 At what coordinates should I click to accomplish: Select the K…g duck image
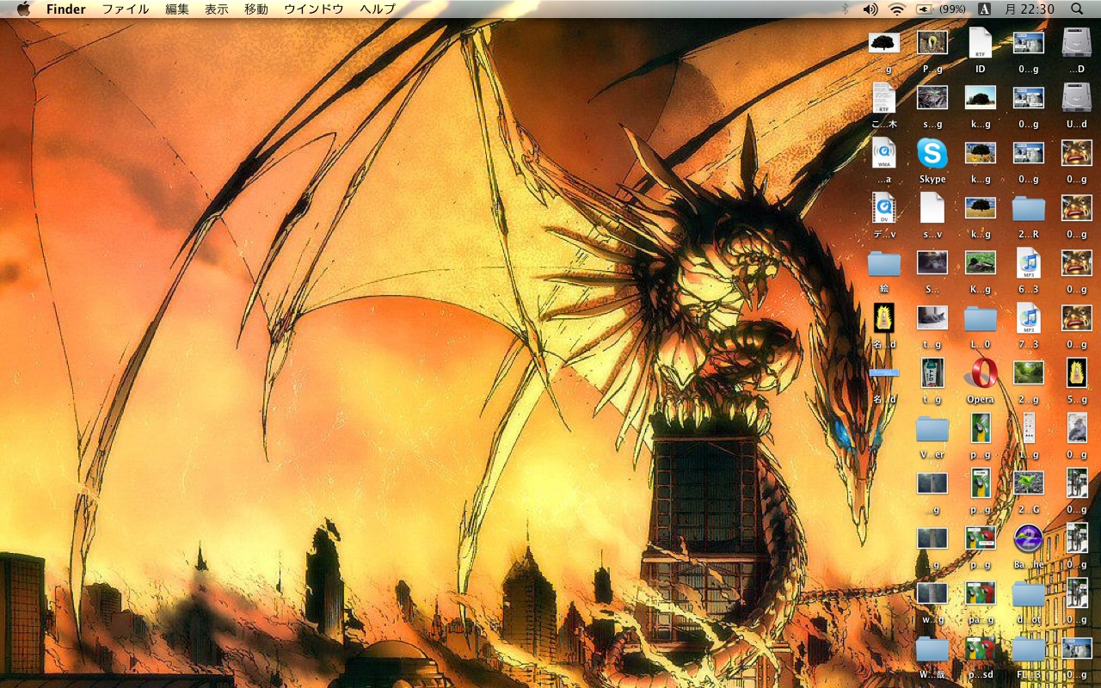coord(981,263)
